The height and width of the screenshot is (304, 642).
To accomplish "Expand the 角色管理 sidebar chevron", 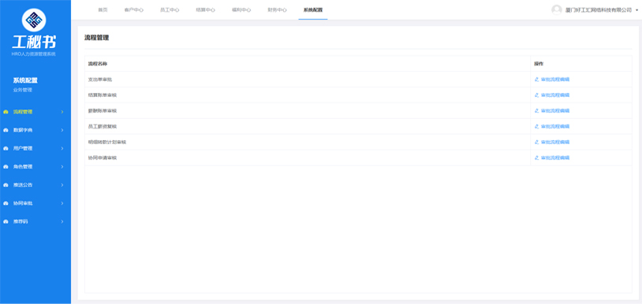I will click(x=62, y=167).
